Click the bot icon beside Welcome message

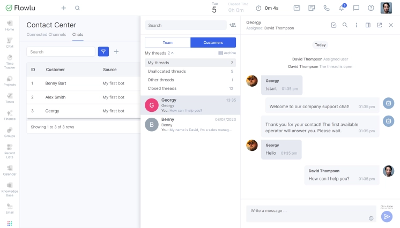pyautogui.click(x=388, y=103)
